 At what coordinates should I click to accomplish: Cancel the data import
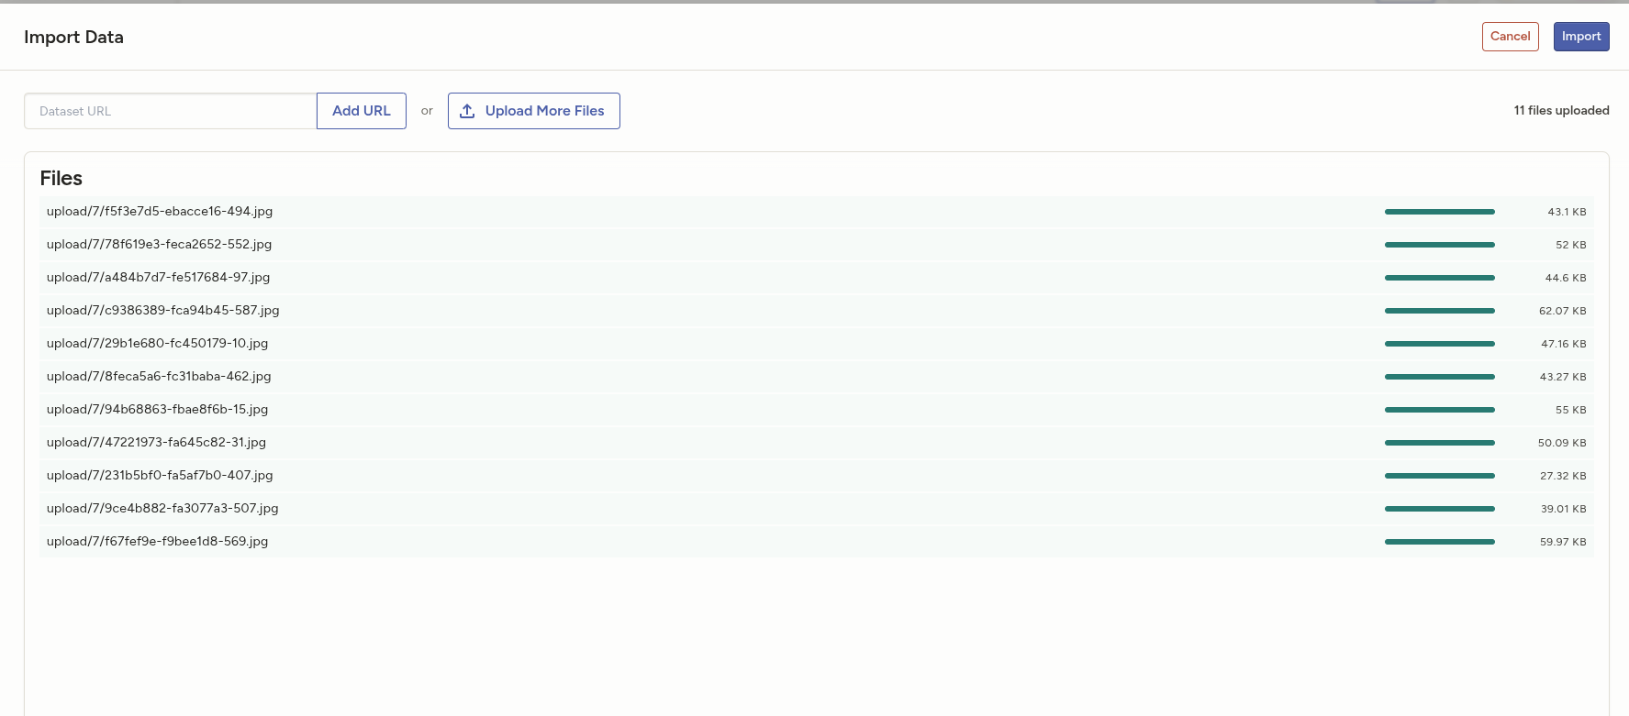pyautogui.click(x=1510, y=37)
